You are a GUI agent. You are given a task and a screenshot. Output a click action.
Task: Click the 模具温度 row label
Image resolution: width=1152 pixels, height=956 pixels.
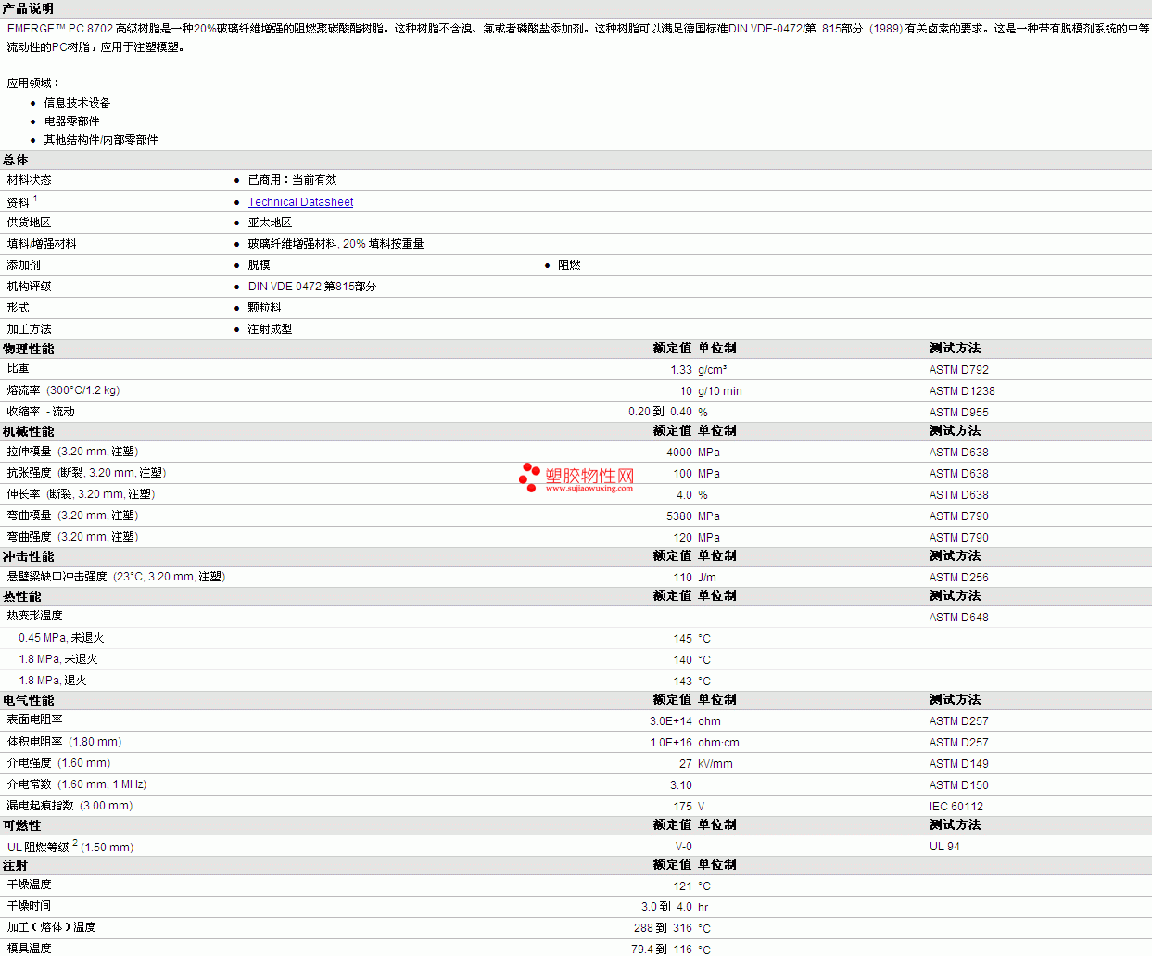click(x=29, y=949)
